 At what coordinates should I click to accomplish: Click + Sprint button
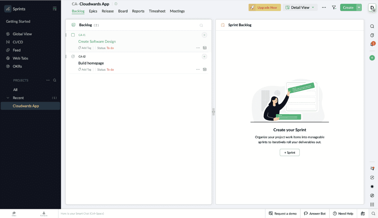(290, 153)
